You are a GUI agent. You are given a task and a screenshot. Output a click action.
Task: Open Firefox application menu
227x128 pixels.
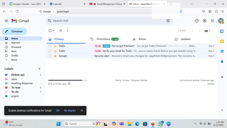click(x=223, y=11)
